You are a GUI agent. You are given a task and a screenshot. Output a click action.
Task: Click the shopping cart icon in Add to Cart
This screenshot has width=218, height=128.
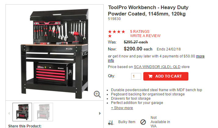click(x=150, y=76)
